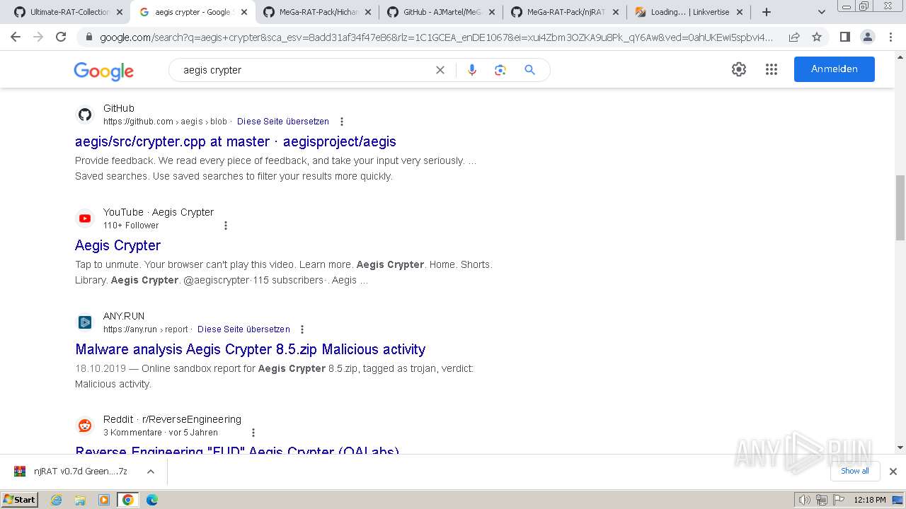The image size is (906, 509).
Task: Open the Aegis Crypter YouTube result
Action: pyautogui.click(x=117, y=245)
